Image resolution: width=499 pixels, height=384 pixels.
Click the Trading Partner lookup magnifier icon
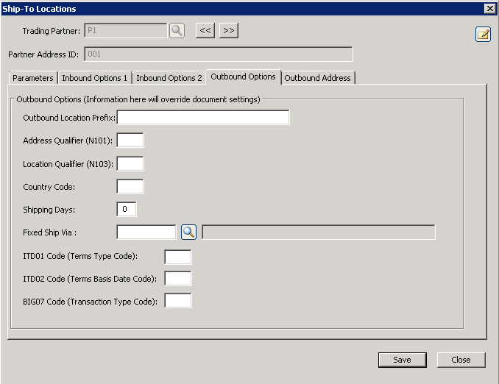click(x=177, y=31)
